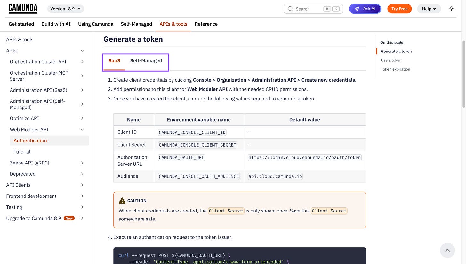Open the Get started nav tab
This screenshot has height=264, width=466.
point(21,24)
